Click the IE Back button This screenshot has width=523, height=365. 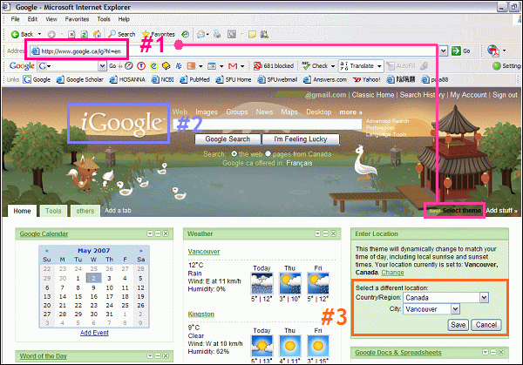[x=22, y=34]
